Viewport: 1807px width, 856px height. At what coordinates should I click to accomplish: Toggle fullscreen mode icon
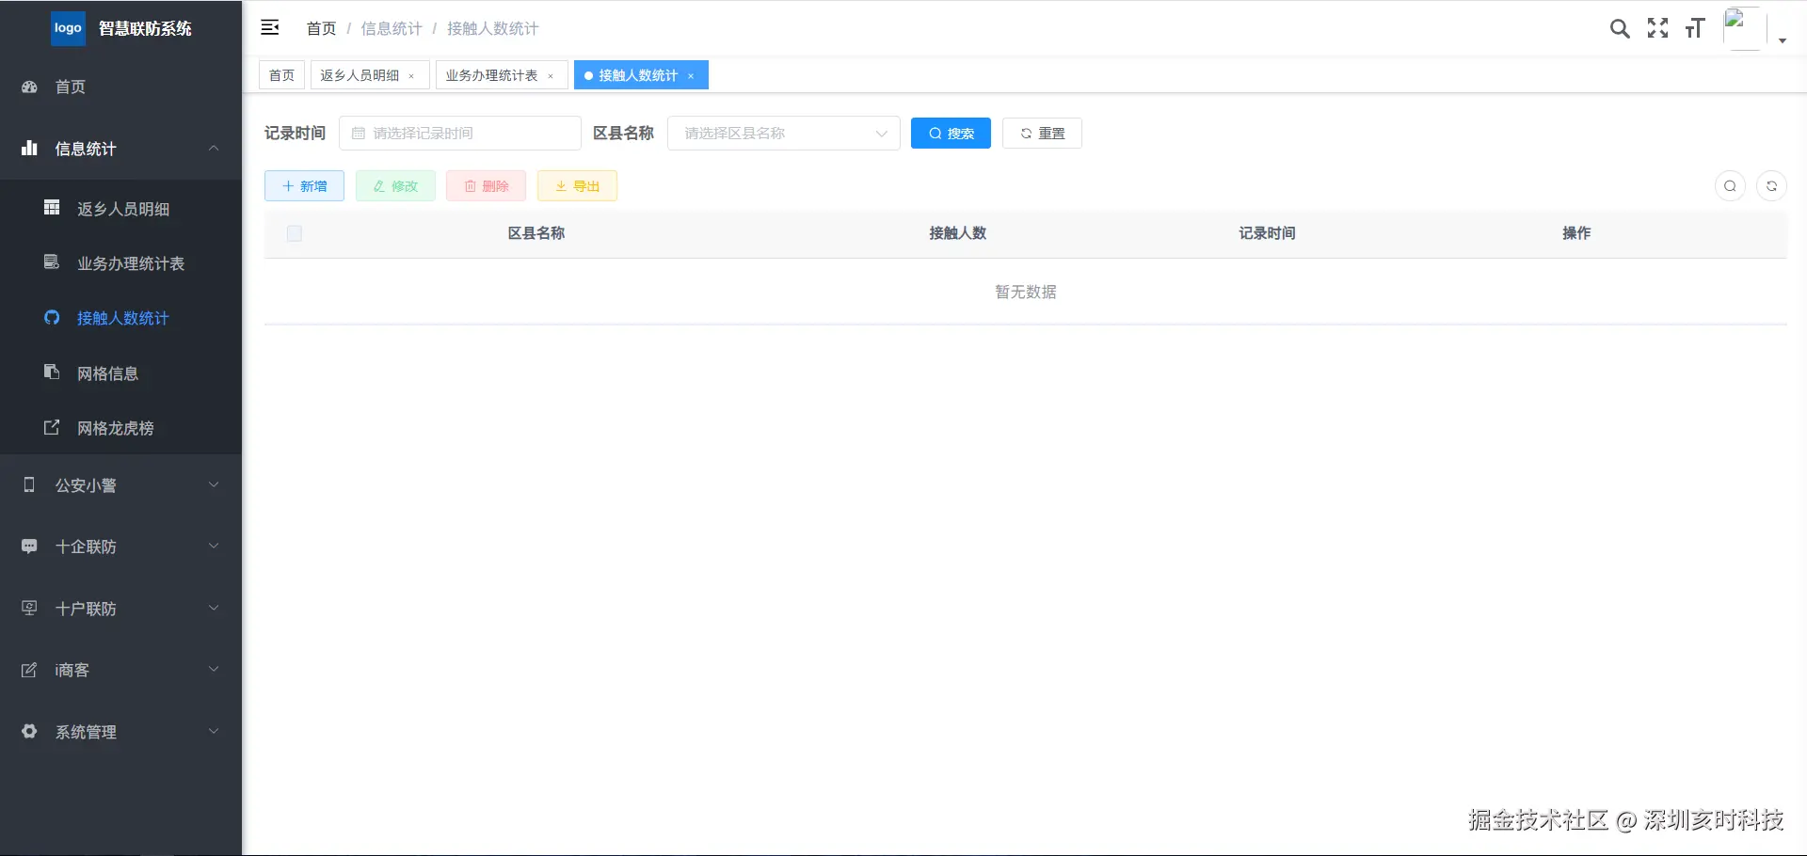coord(1657,28)
